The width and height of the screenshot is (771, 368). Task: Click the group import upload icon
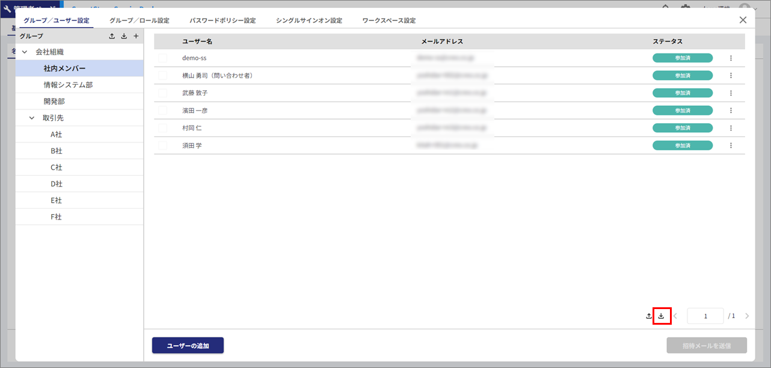coord(112,36)
